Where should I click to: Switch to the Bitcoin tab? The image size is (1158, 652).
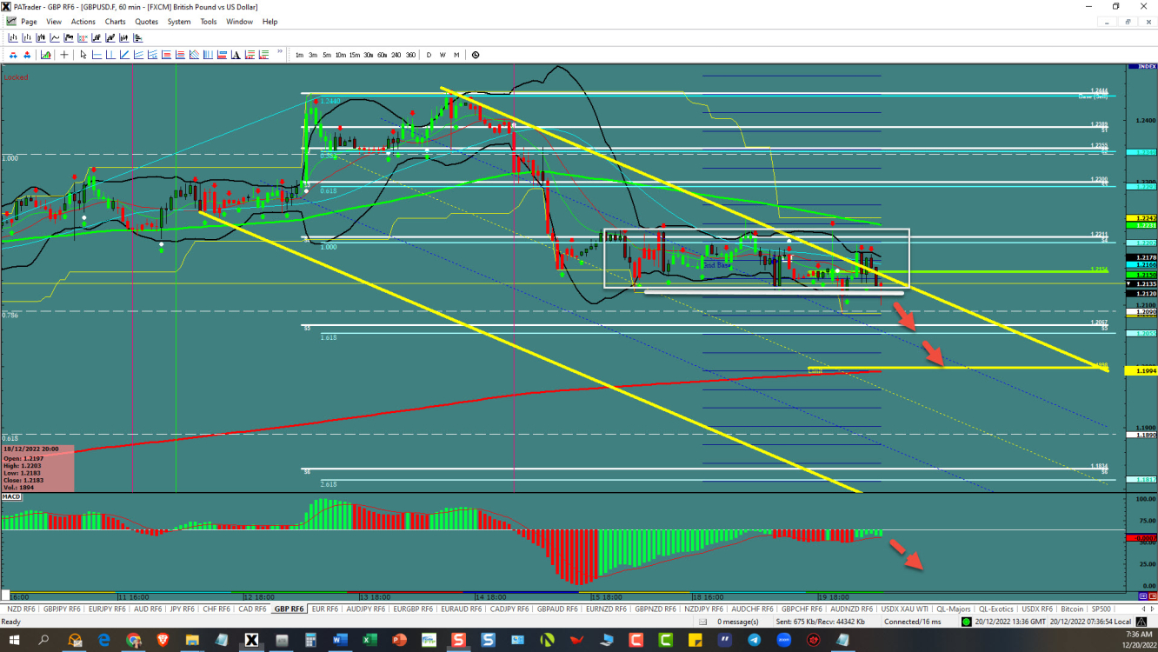[x=1073, y=609]
